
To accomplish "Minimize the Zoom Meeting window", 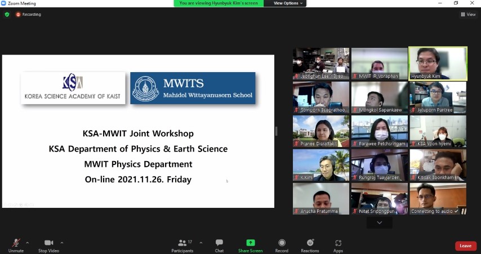I will point(440,3).
